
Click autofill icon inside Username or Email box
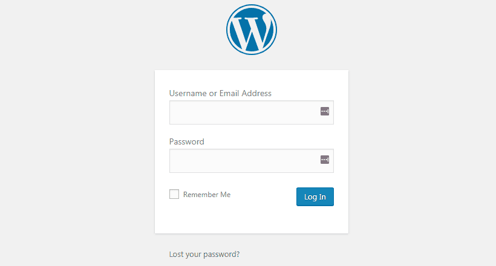(x=325, y=111)
